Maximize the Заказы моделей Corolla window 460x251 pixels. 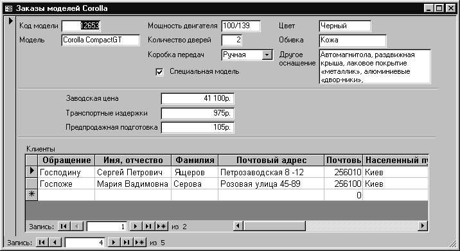tap(439, 8)
